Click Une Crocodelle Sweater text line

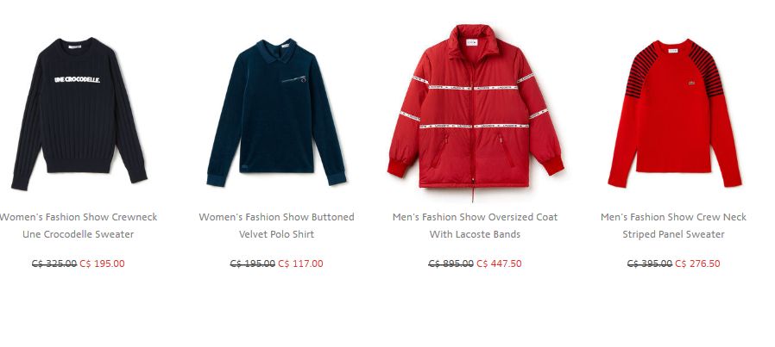(x=78, y=234)
